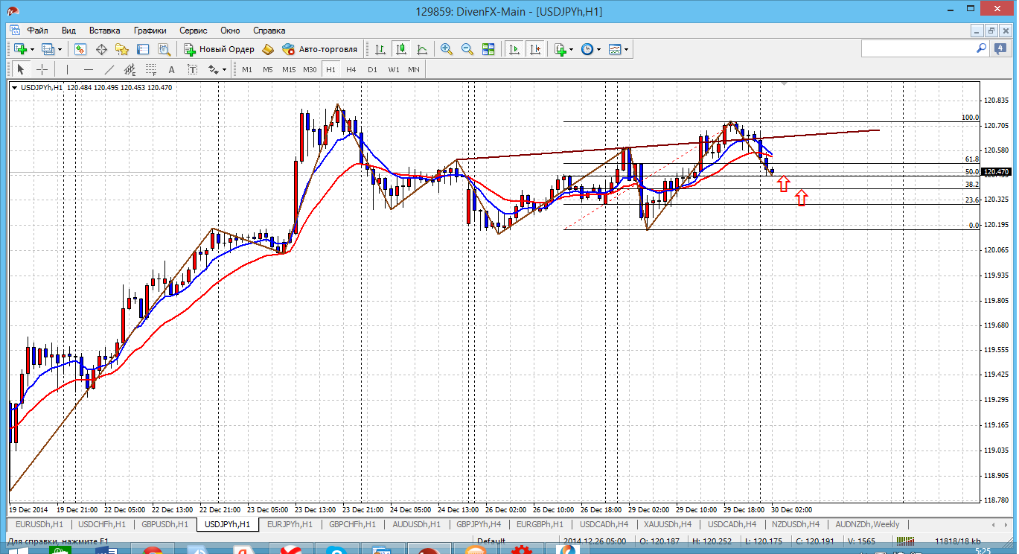1019x554 pixels.
Task: Select the text A tool
Action: tap(172, 69)
